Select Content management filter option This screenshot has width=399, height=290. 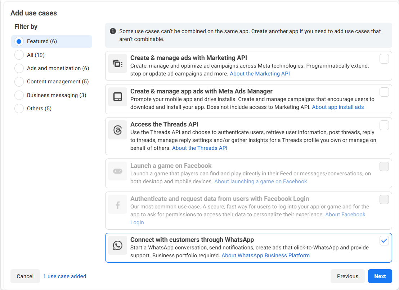pyautogui.click(x=19, y=82)
